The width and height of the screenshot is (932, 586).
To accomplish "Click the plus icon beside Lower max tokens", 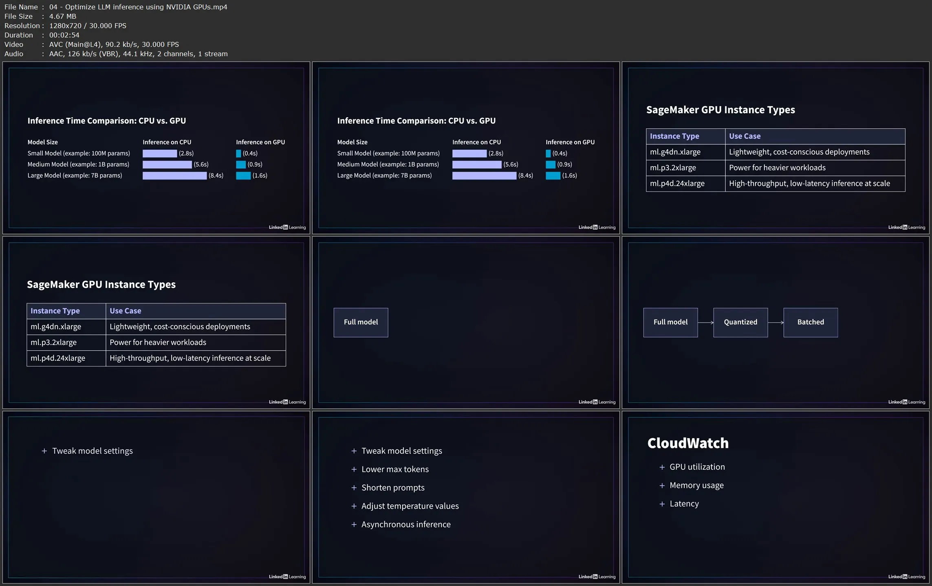I will tap(354, 469).
